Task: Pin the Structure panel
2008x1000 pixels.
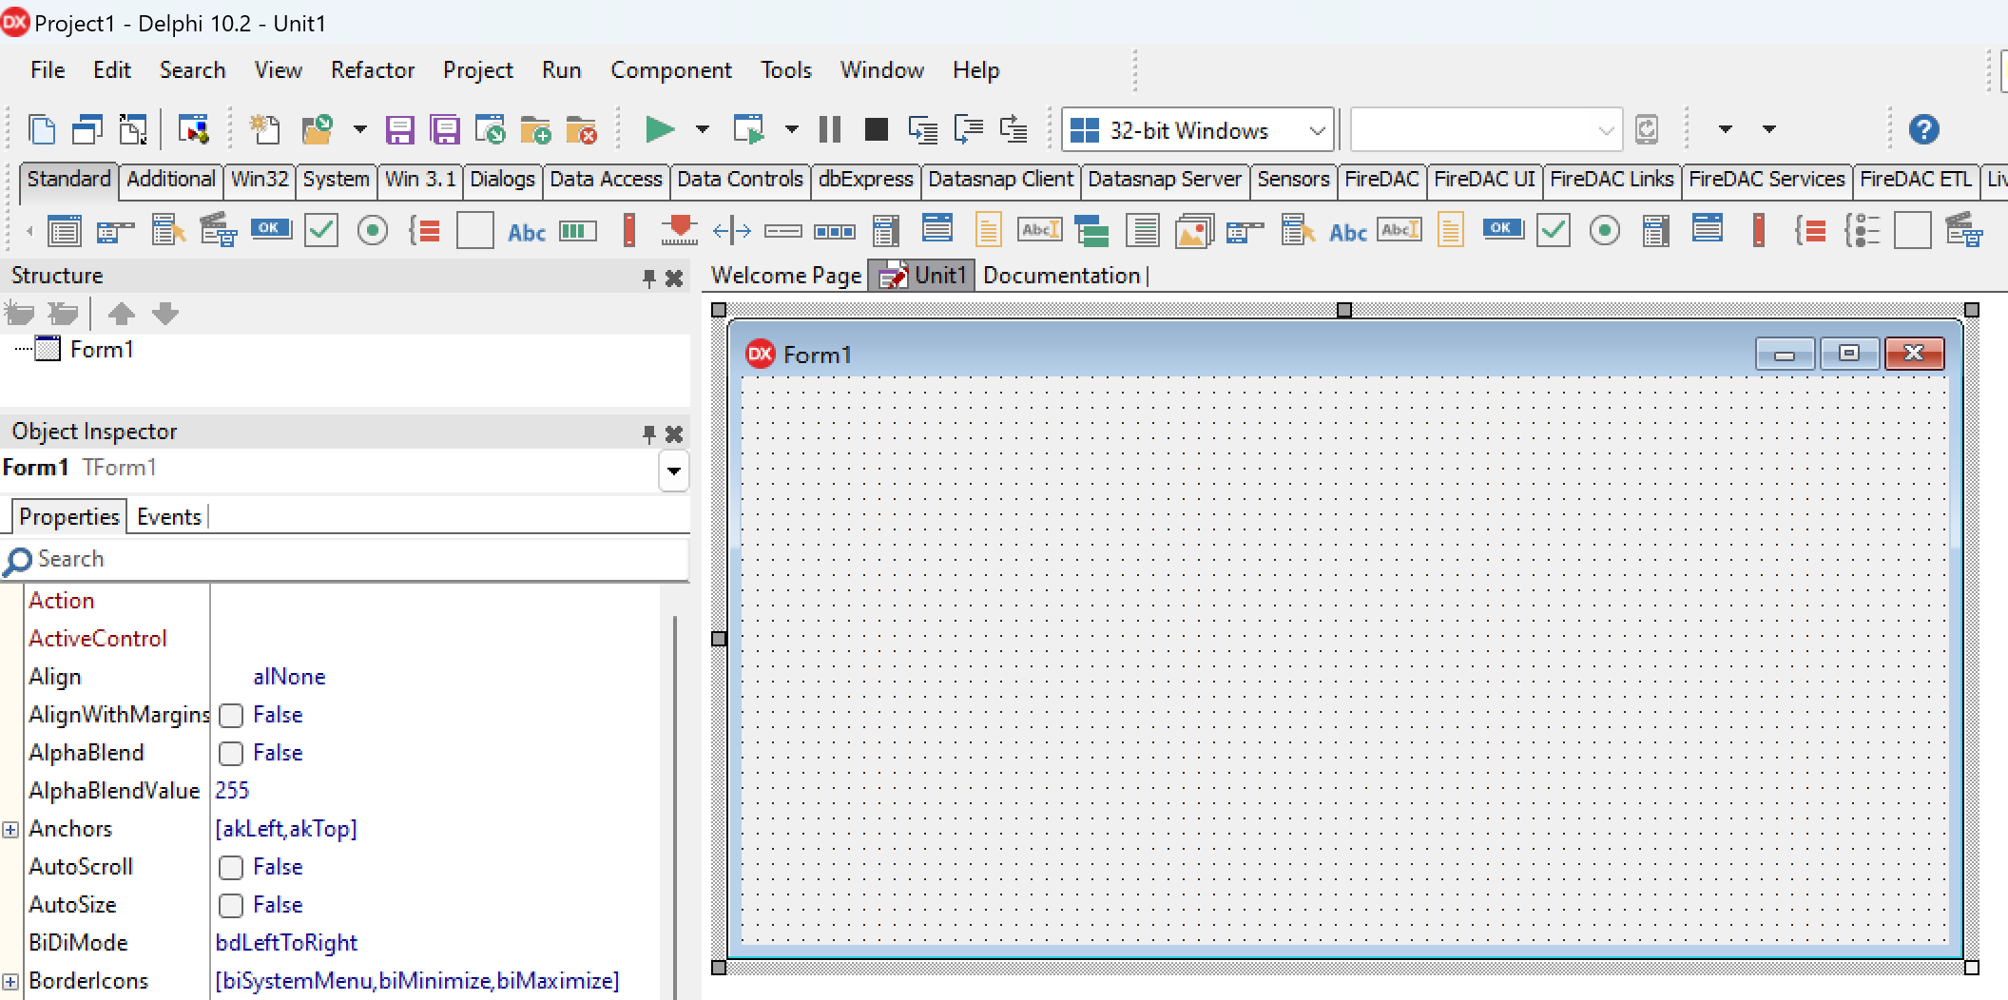Action: [x=649, y=278]
